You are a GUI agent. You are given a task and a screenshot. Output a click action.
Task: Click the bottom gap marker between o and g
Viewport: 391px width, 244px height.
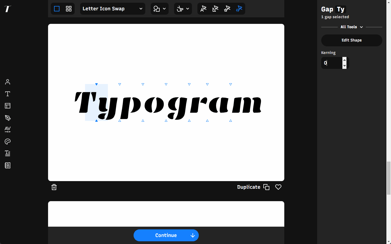click(x=166, y=121)
